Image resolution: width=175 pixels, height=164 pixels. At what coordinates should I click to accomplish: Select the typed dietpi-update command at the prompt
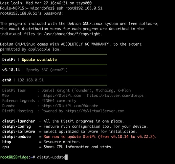pos(51,157)
